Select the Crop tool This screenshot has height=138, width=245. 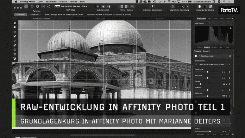(x=15, y=54)
